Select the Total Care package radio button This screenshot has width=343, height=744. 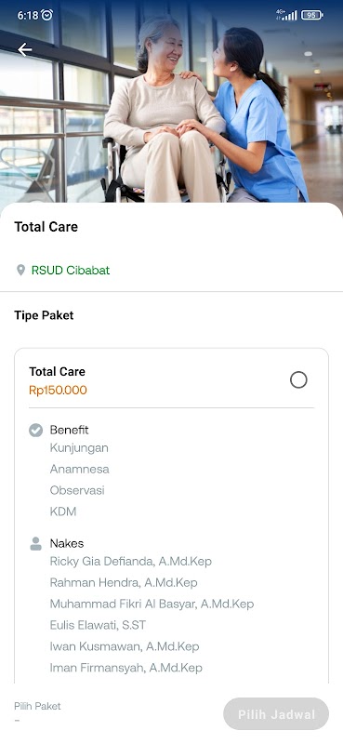(298, 380)
